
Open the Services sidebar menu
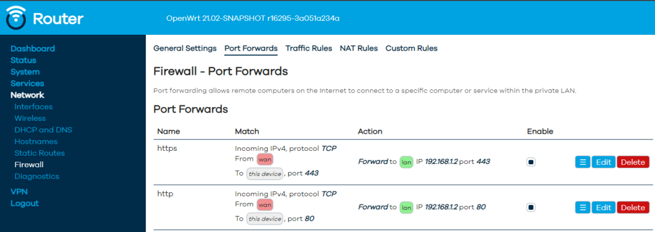27,83
